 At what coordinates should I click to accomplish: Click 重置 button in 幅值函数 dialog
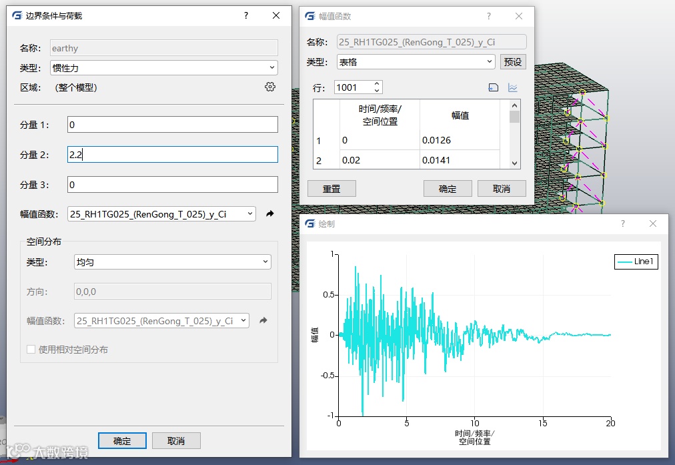[x=331, y=189]
